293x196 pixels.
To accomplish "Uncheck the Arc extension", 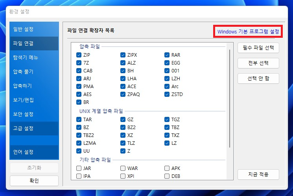I will pos(167,87).
